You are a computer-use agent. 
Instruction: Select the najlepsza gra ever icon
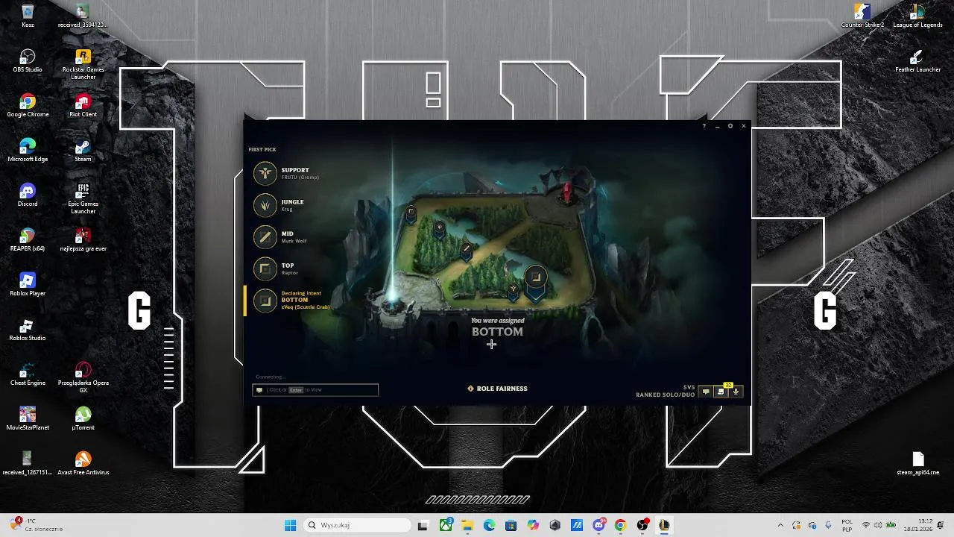(83, 240)
